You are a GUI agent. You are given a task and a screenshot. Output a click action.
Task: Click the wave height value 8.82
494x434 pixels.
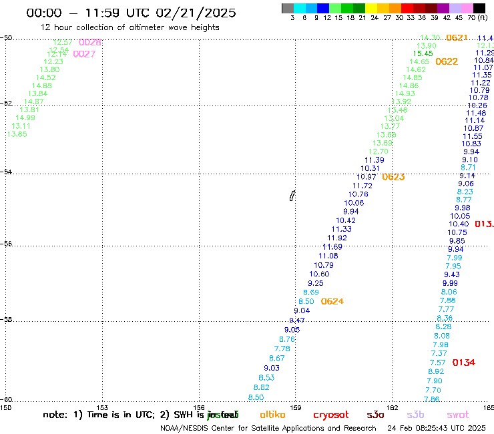click(x=261, y=387)
